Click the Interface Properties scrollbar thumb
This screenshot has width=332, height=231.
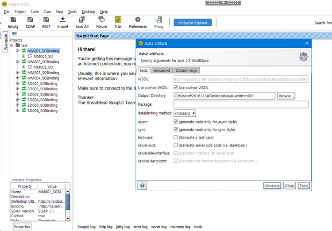coord(68,202)
